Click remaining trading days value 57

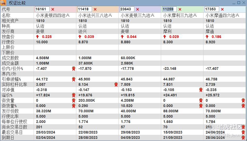pos(123,127)
